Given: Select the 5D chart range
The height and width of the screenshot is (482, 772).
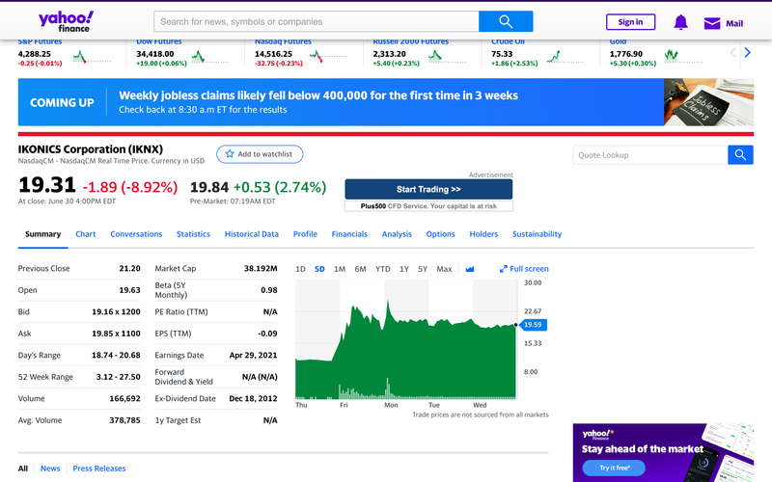Looking at the screenshot, I should coord(319,269).
